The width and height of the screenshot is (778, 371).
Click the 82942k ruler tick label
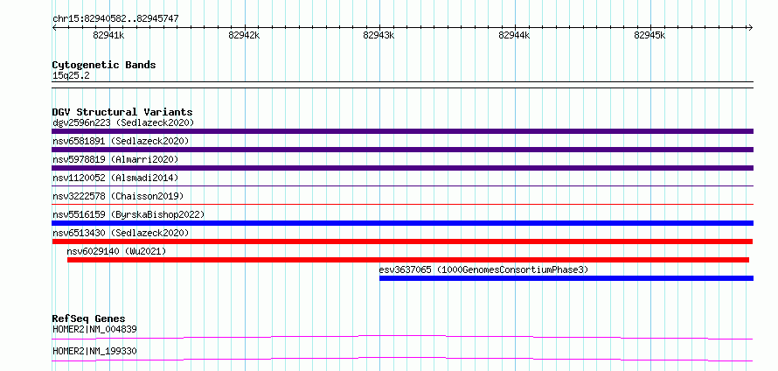[x=244, y=35]
